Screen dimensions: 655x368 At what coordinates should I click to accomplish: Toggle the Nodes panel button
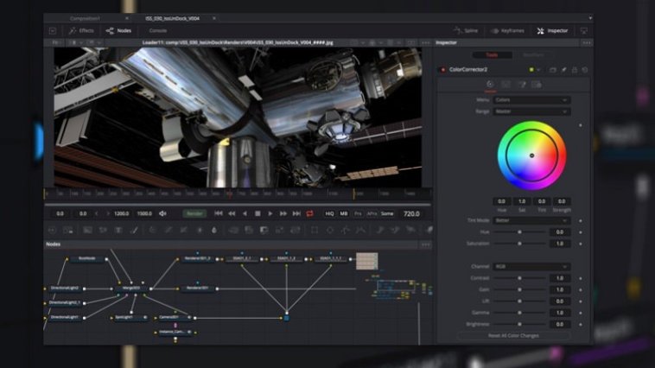click(x=118, y=30)
